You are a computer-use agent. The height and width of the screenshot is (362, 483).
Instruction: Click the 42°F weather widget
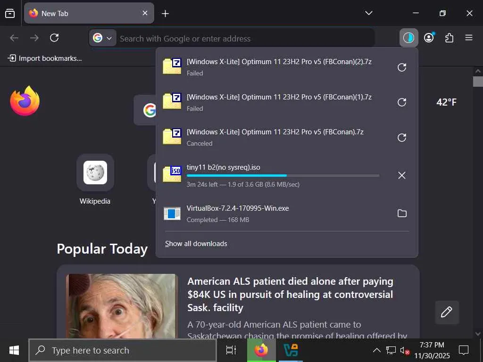446,102
